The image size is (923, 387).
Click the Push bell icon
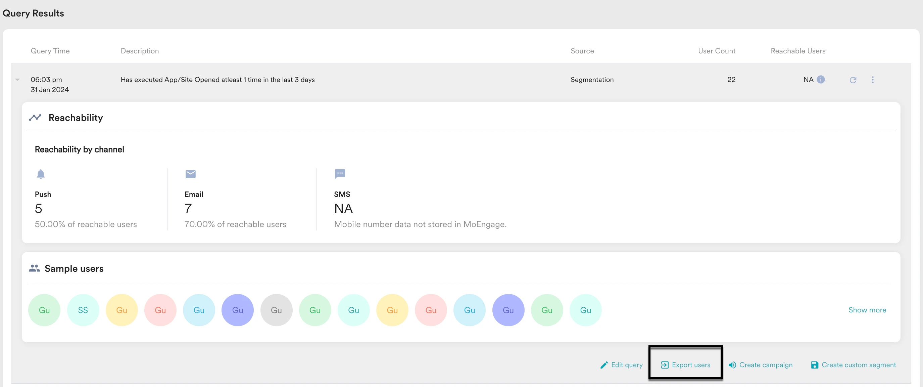(x=41, y=174)
